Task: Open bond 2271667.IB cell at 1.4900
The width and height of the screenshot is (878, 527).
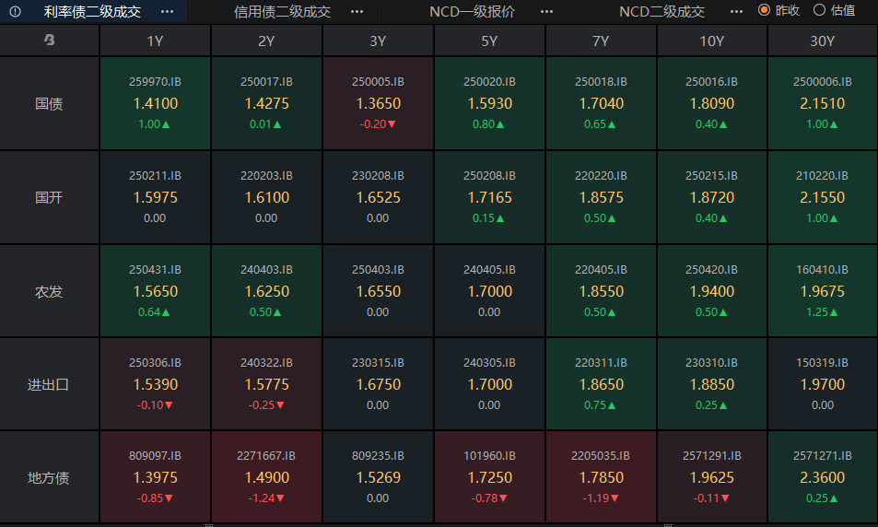Action: [266, 478]
